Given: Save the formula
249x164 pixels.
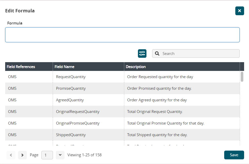Looking at the screenshot, I should 234,155.
